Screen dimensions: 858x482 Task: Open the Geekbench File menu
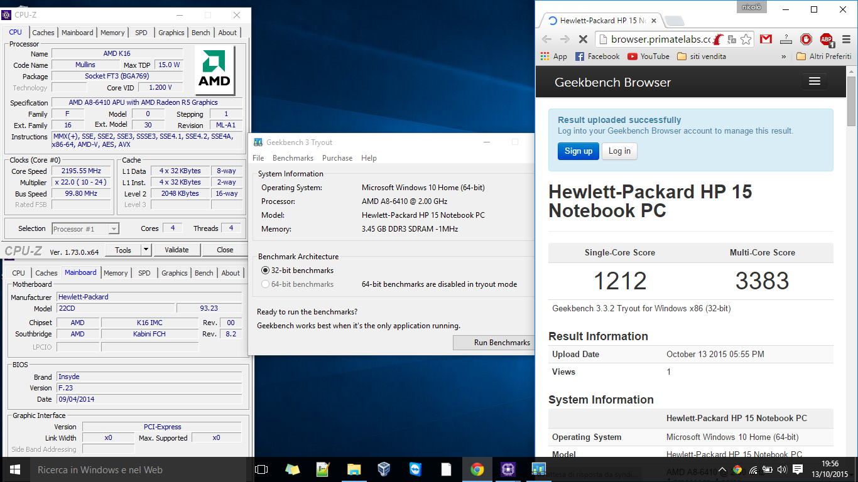click(x=258, y=158)
